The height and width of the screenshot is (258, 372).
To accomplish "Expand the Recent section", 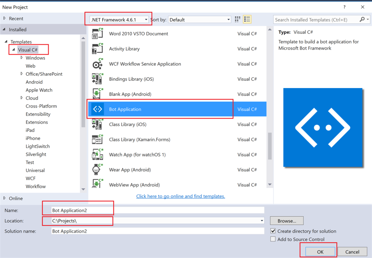I will coord(4,18).
